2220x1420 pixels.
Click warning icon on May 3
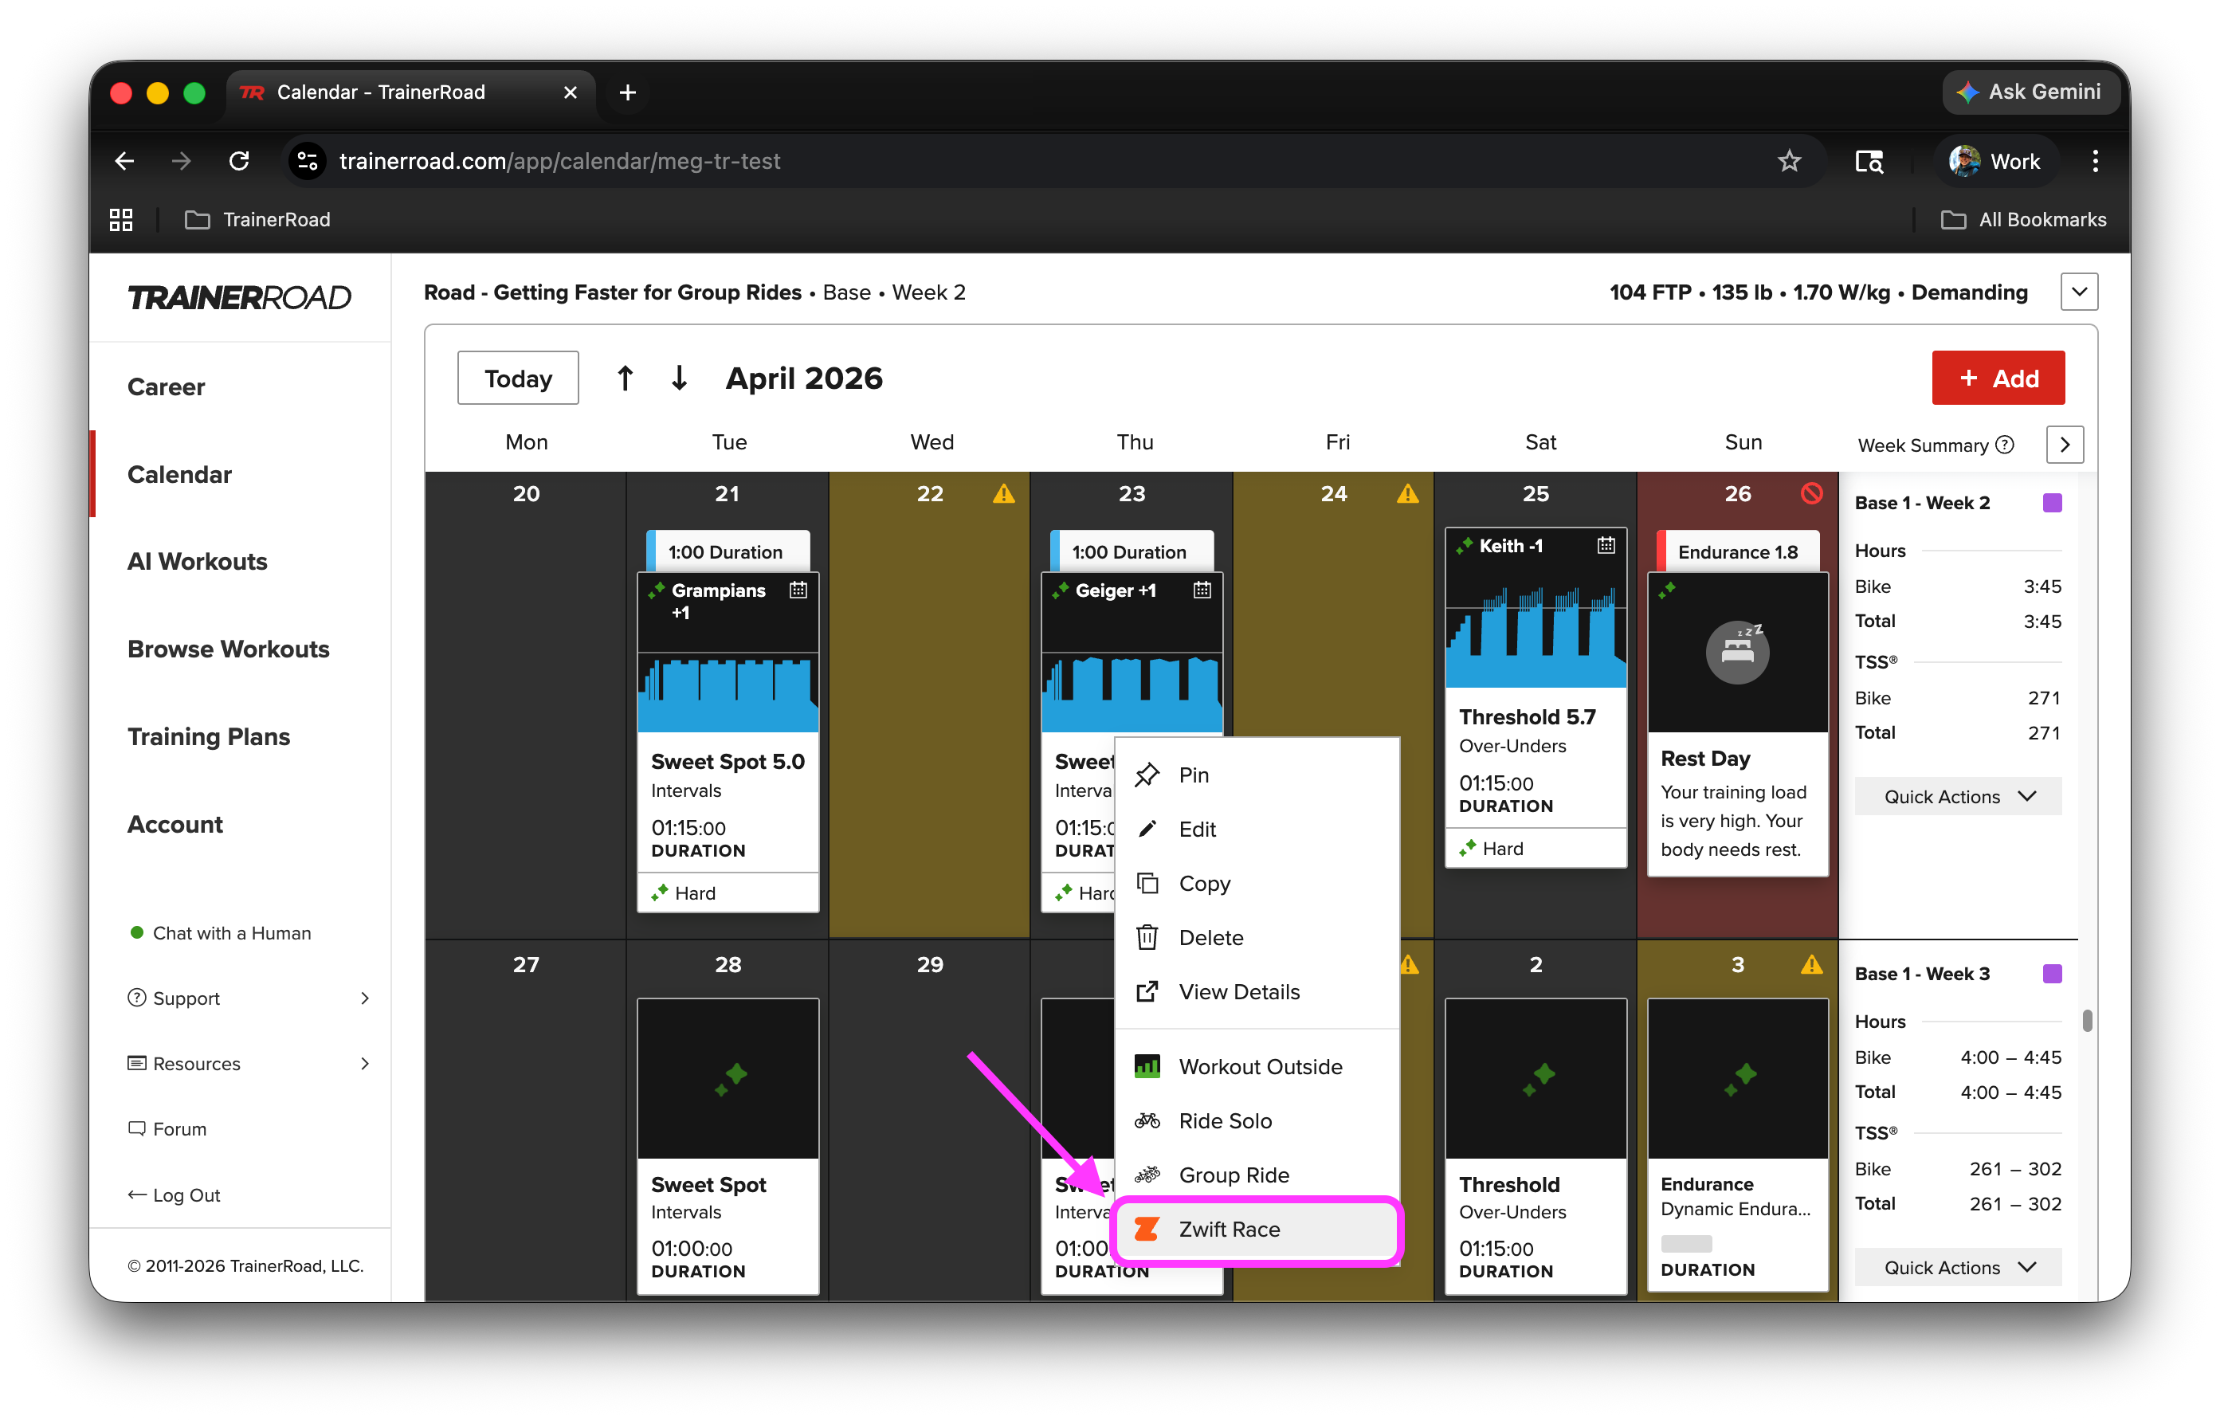click(1811, 966)
